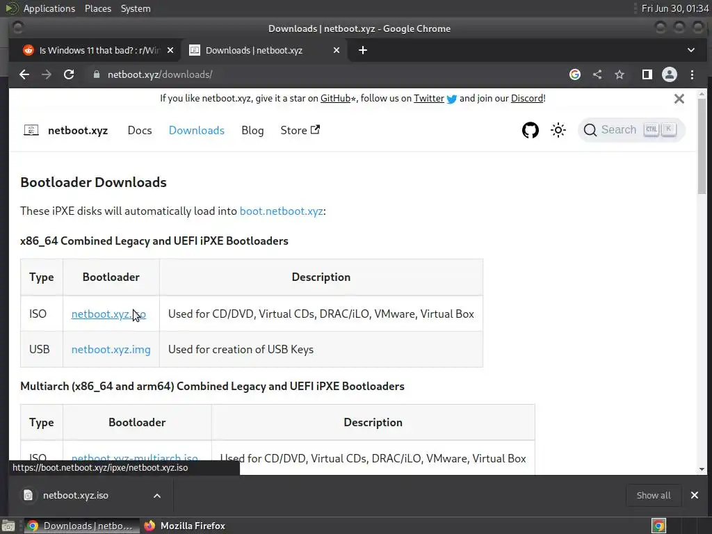
Task: Click the scrollbar up arrow
Action: (x=702, y=94)
